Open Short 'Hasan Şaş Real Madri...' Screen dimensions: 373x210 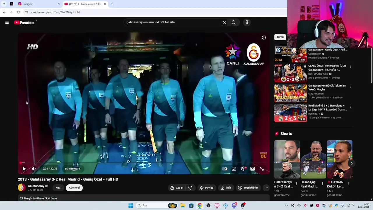tap(313, 159)
